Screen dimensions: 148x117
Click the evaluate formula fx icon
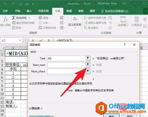pos(110,28)
